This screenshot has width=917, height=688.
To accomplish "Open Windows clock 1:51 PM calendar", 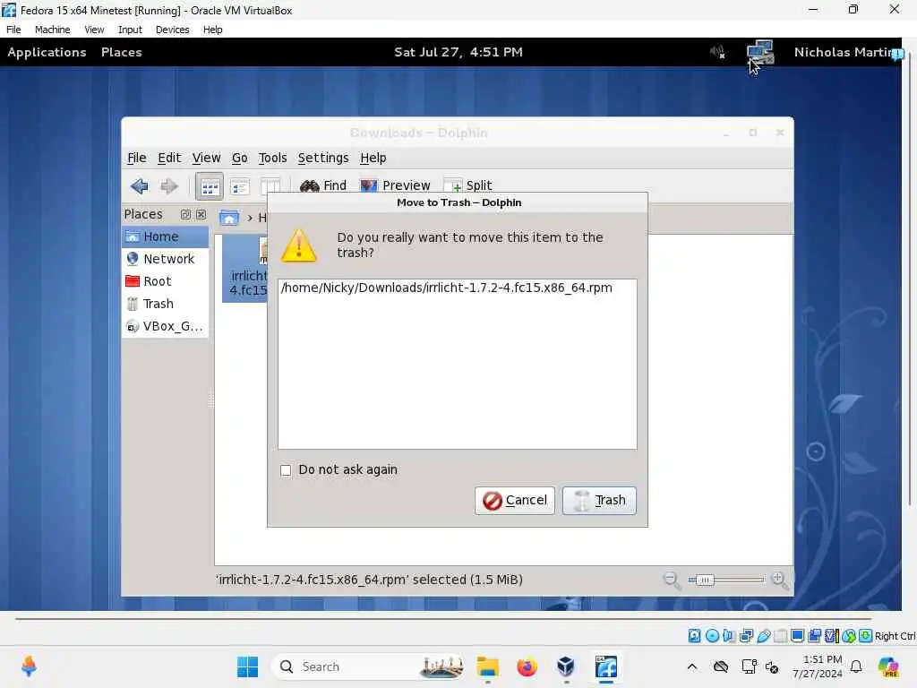I will pos(817,666).
